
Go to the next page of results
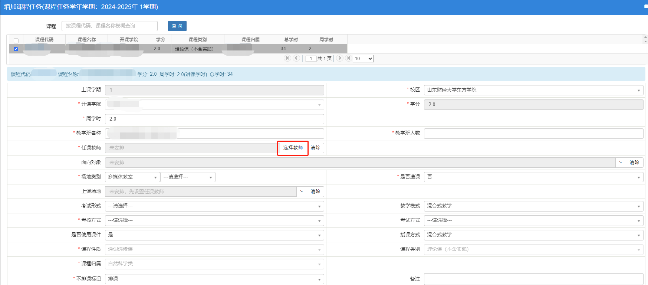(x=339, y=58)
